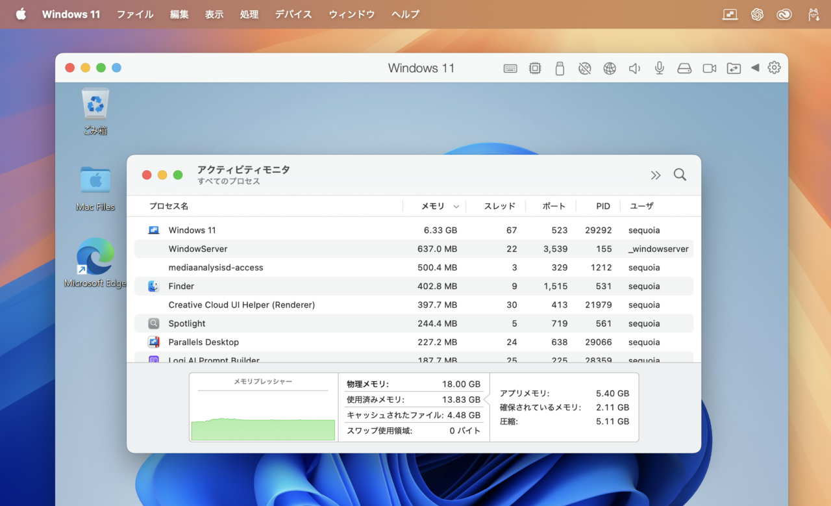This screenshot has width=831, height=506.
Task: Select the Parallels Desktop process name
Action: point(204,342)
